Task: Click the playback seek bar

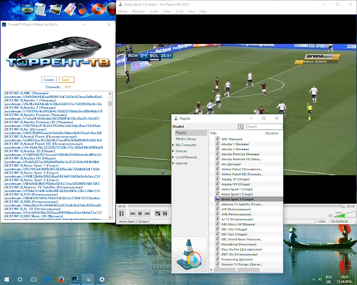Action: pos(235,206)
